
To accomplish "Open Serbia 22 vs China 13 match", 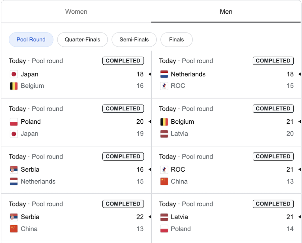I will click(76, 217).
